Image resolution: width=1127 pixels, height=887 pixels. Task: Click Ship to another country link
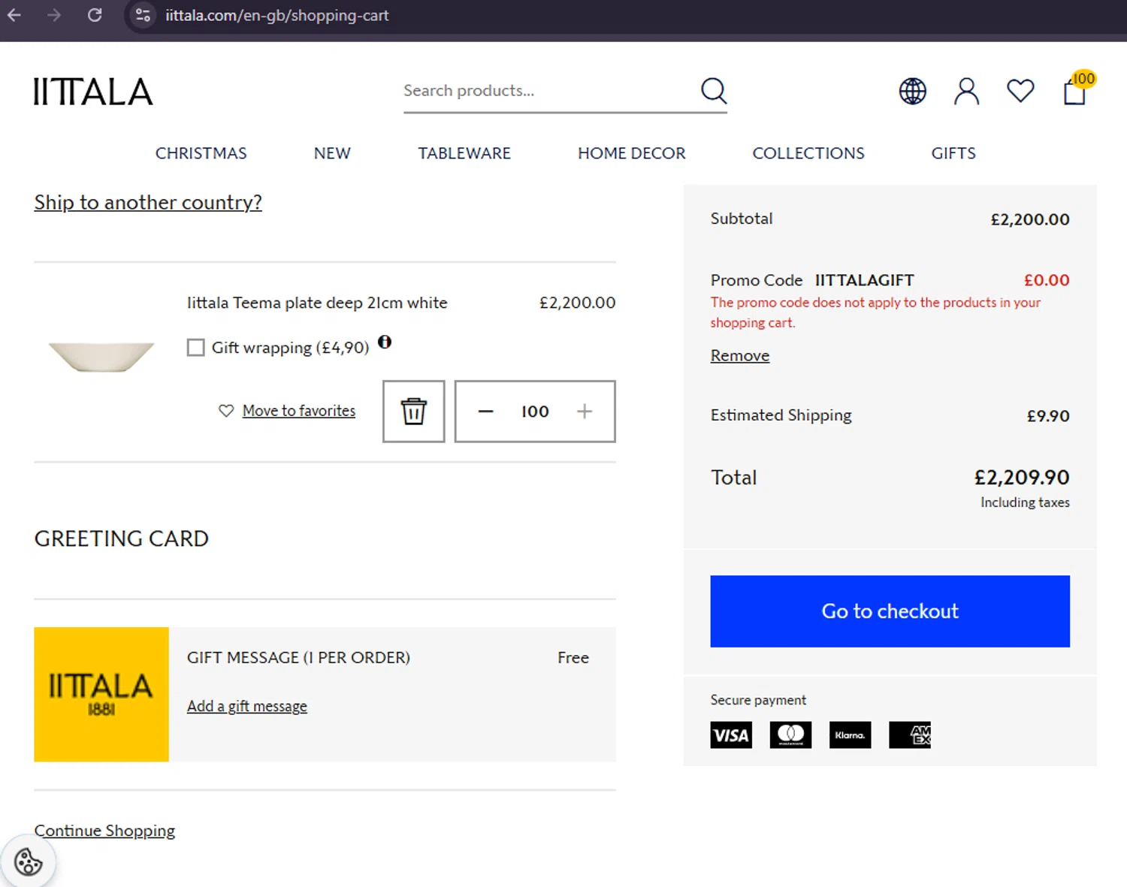pos(148,202)
